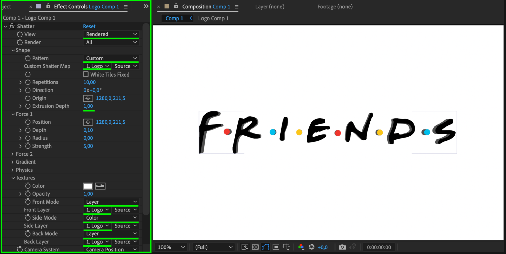Expand the Physics group
The image size is (506, 254).
tap(12, 170)
